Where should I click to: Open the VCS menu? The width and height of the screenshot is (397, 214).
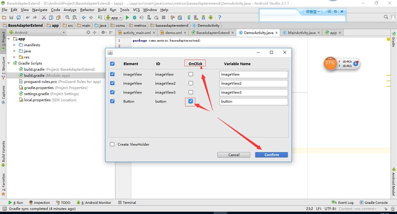136,10
